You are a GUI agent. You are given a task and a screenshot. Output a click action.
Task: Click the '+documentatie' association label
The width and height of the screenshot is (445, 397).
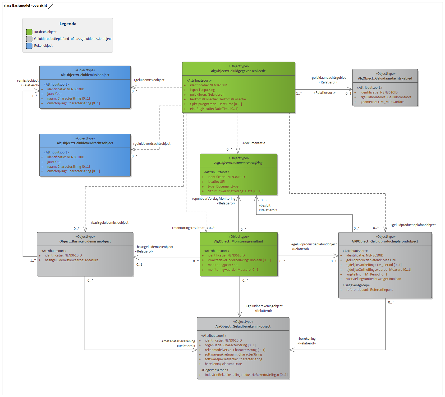(254, 143)
